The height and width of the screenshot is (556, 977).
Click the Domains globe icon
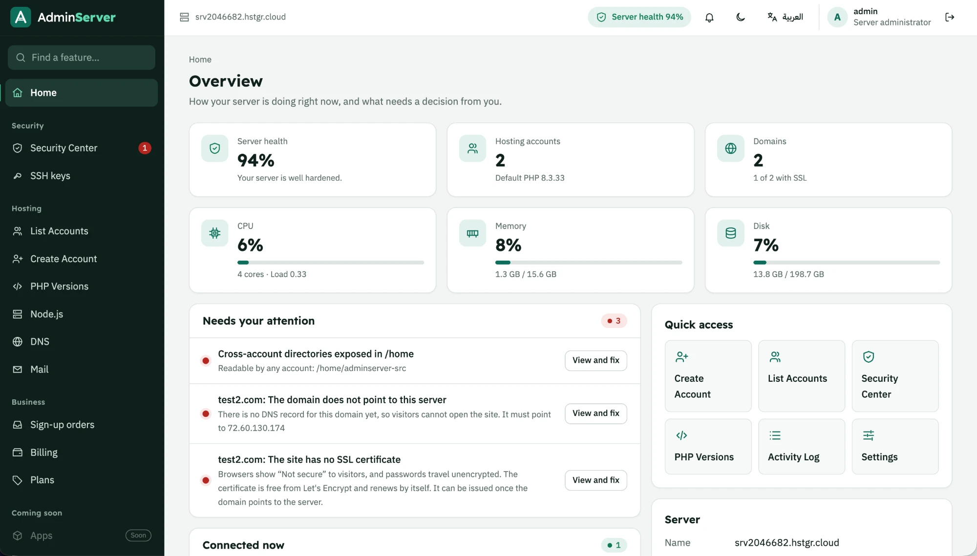(x=731, y=148)
